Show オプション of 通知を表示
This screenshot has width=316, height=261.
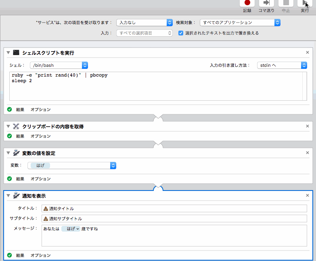point(40,255)
